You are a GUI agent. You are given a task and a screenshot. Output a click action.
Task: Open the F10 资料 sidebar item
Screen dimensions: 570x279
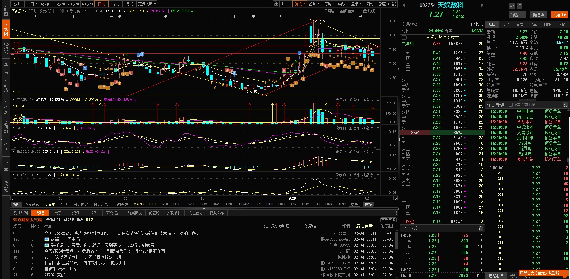point(6,49)
